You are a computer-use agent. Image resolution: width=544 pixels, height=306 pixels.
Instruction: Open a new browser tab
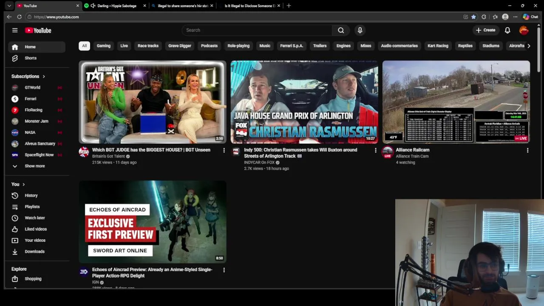pos(289,6)
